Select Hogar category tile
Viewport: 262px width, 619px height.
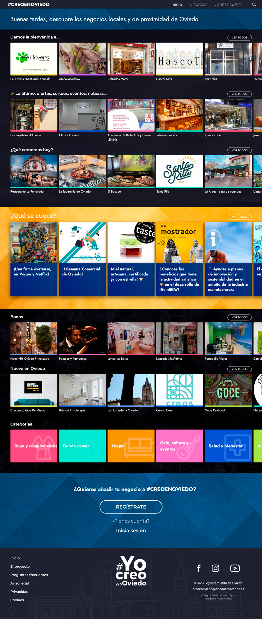click(x=131, y=446)
